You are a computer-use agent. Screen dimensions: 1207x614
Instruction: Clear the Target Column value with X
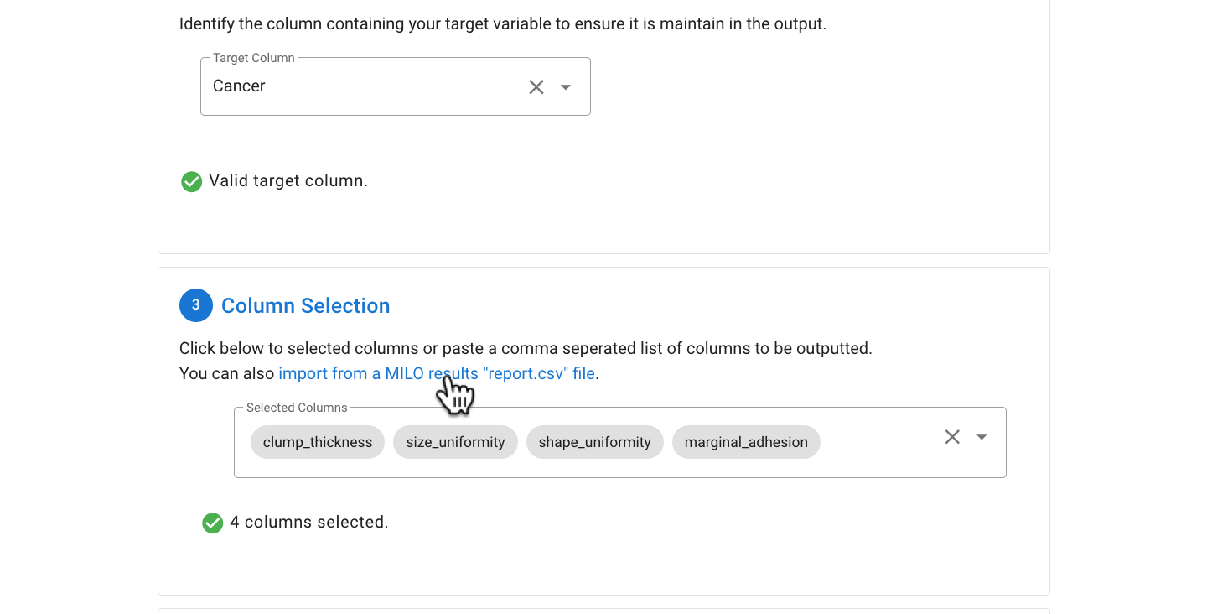tap(536, 86)
